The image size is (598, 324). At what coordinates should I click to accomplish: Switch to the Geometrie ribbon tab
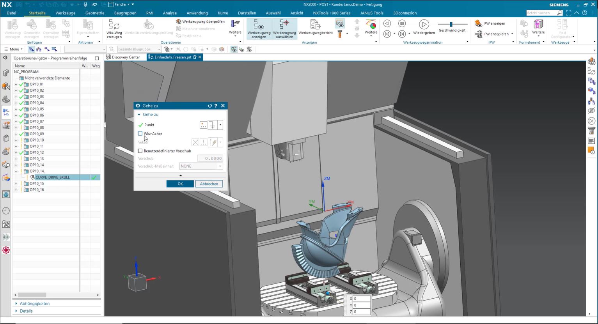pyautogui.click(x=95, y=13)
